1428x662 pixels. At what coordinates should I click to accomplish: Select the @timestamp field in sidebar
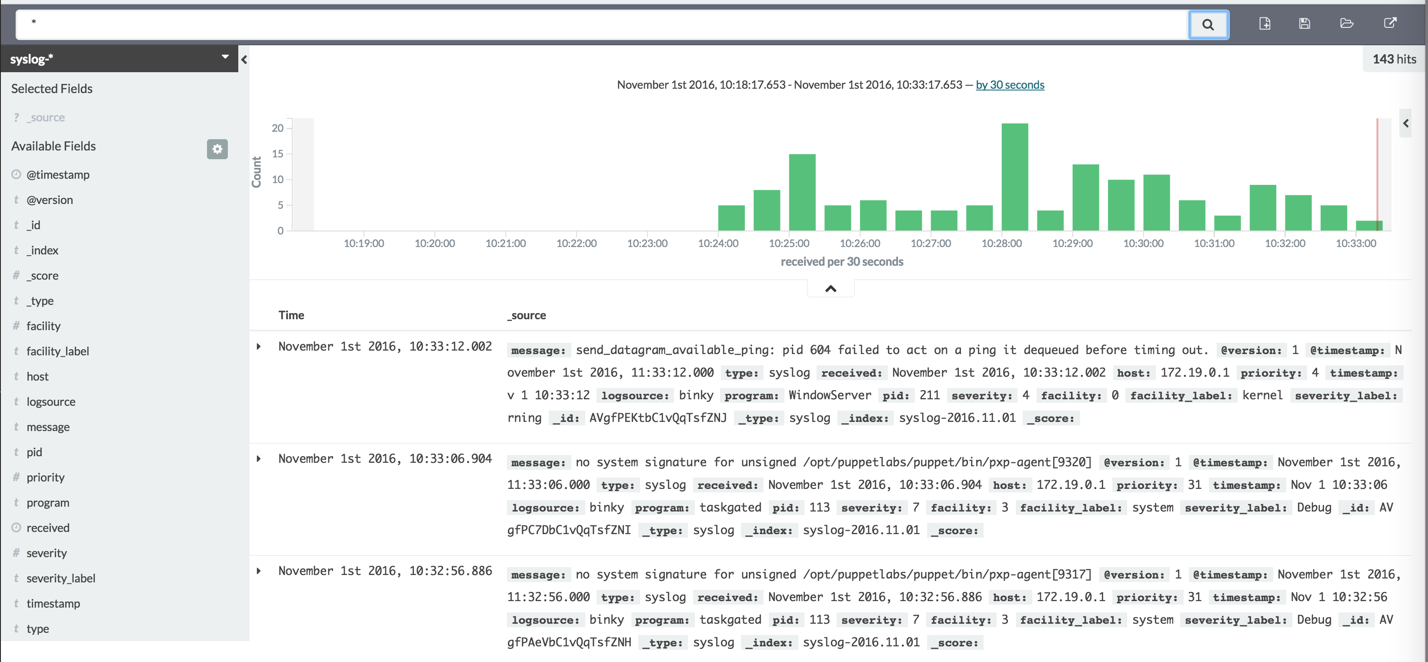click(58, 175)
